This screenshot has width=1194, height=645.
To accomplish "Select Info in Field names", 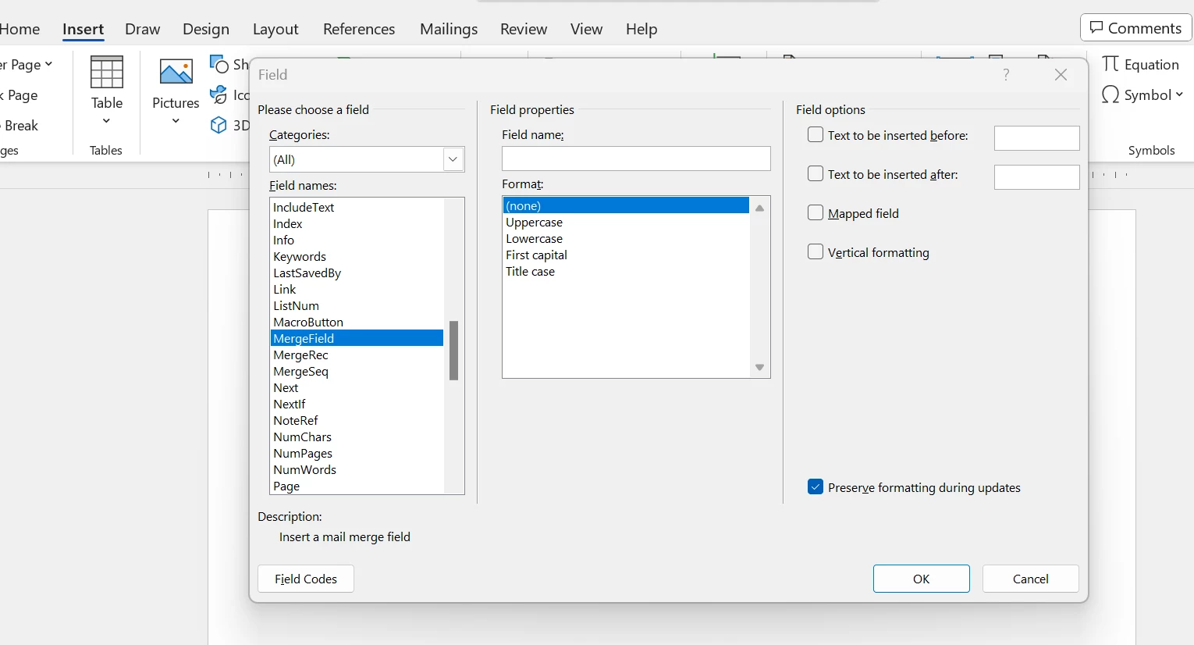I will [357, 240].
